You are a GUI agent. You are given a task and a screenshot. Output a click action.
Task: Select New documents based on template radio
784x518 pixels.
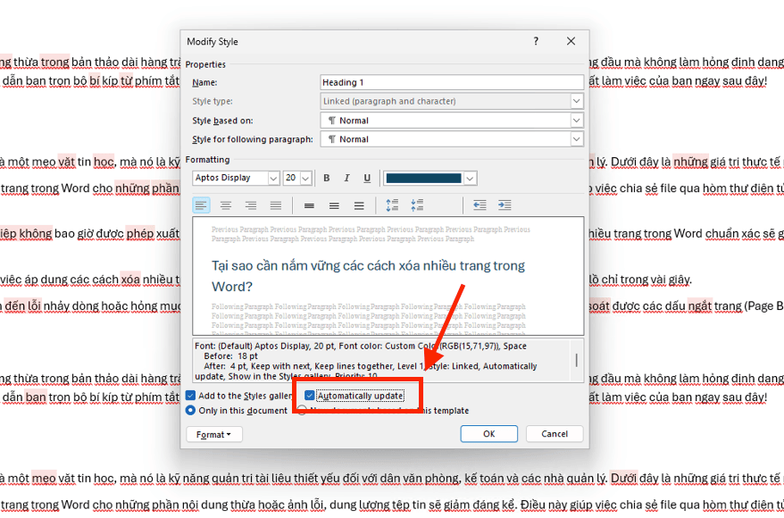[x=302, y=411]
